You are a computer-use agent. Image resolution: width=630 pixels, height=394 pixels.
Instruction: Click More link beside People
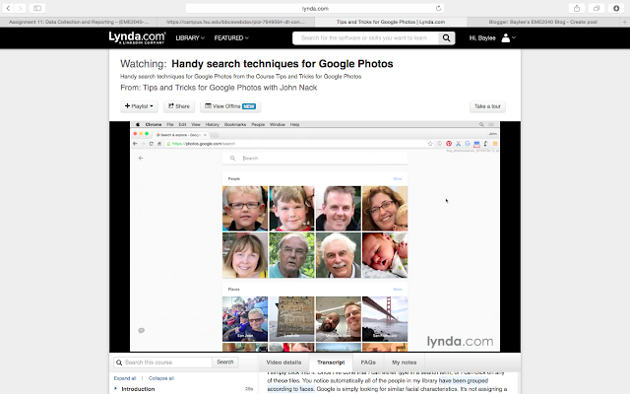[398, 178]
